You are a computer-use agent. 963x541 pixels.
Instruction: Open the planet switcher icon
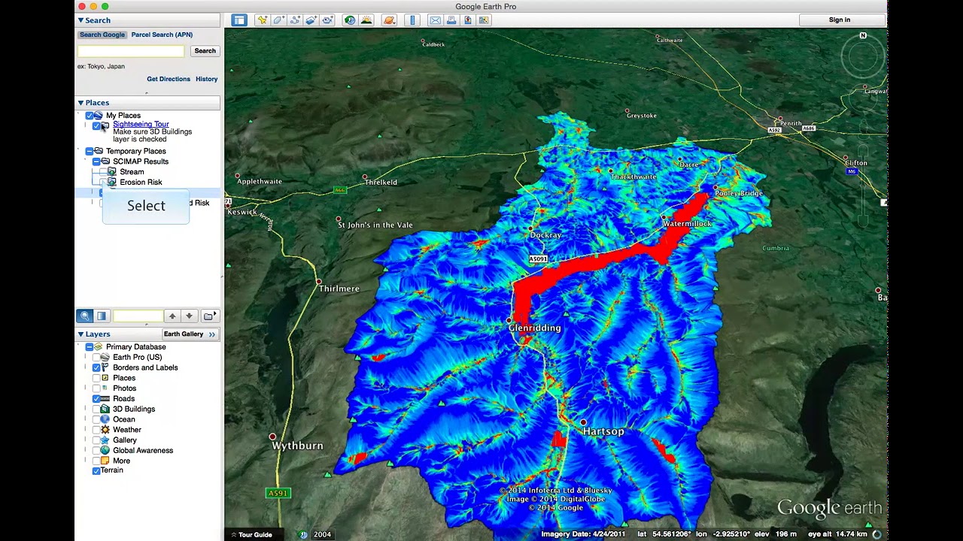pos(389,20)
